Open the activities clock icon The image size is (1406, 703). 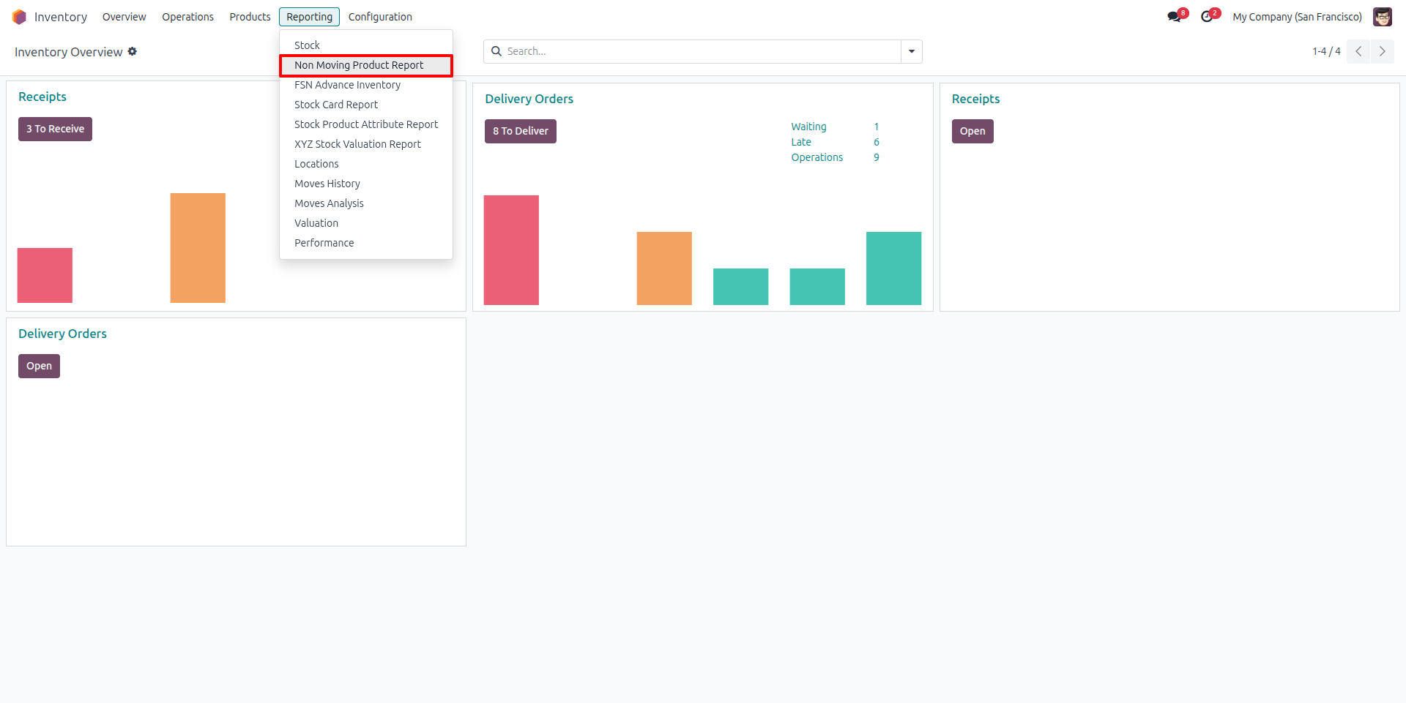pos(1210,16)
